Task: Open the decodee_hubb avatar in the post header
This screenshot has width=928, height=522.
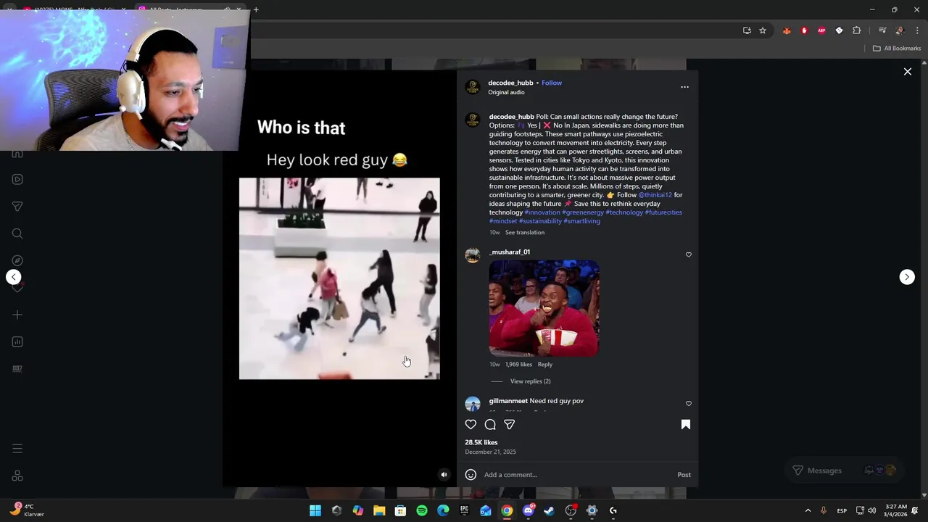Action: tap(473, 87)
